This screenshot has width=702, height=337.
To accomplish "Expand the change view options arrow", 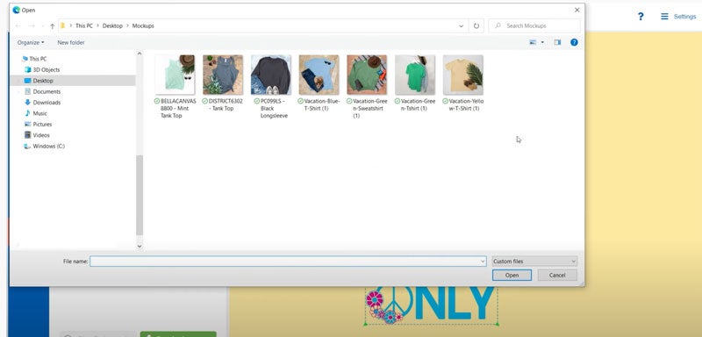I will (x=542, y=42).
